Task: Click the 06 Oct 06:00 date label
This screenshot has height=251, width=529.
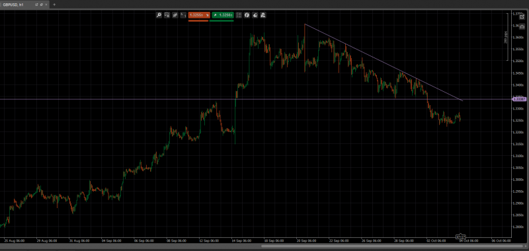Action: tap(501, 240)
